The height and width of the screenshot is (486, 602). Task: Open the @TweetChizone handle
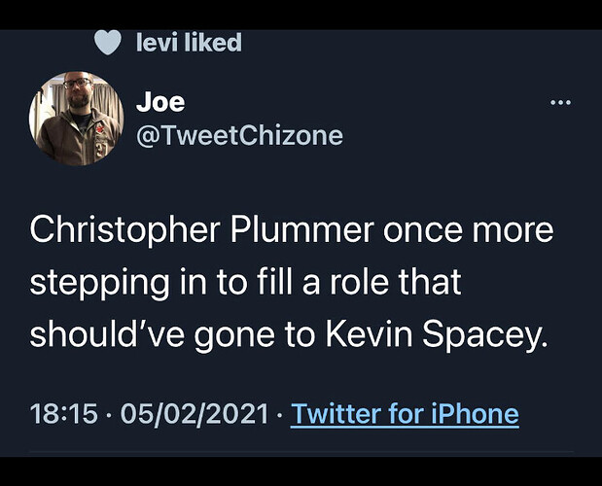(240, 135)
